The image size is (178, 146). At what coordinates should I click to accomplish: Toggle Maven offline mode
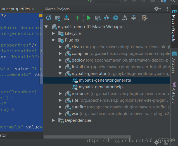click(x=116, y=18)
